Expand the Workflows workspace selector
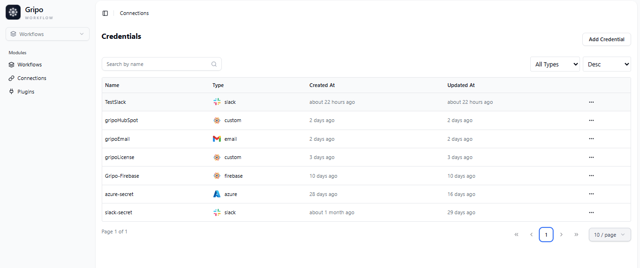640x268 pixels. pyautogui.click(x=47, y=34)
